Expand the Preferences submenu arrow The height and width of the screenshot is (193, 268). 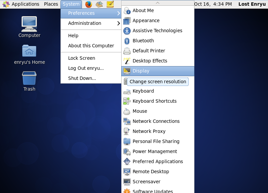119,13
